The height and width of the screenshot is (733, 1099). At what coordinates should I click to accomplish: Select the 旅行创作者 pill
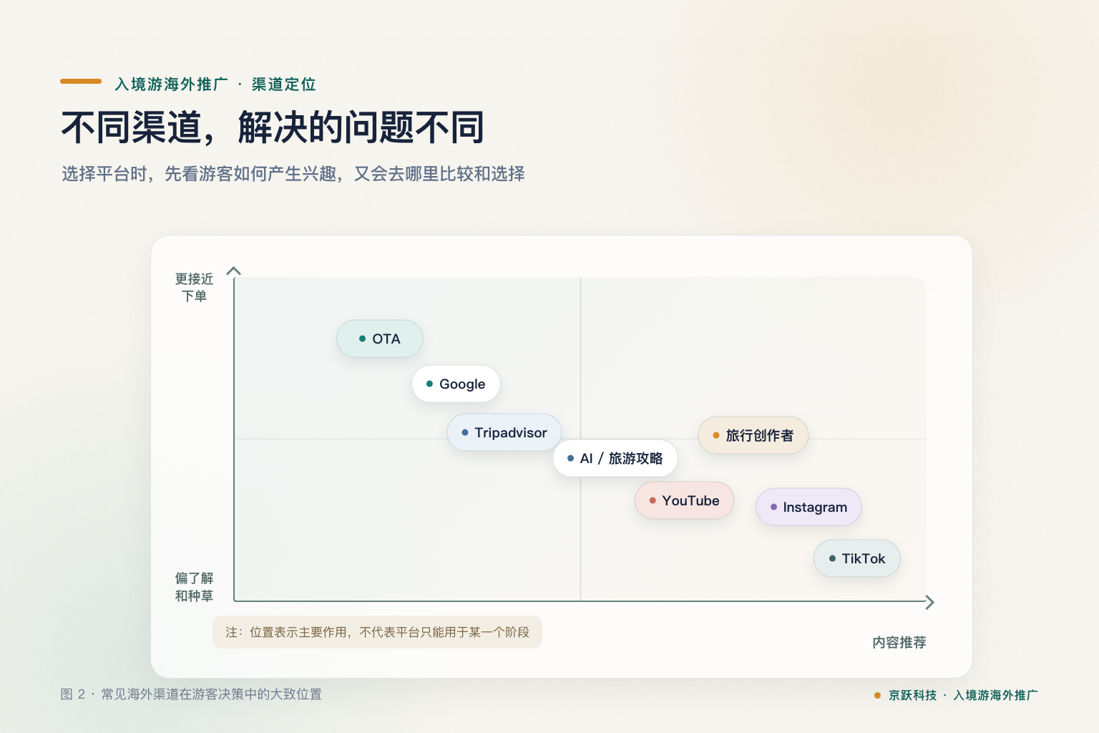coord(753,435)
